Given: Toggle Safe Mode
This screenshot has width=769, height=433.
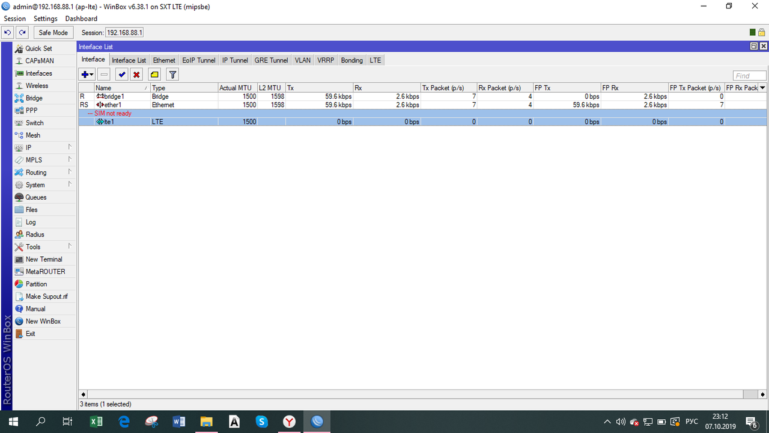Looking at the screenshot, I should [x=53, y=32].
